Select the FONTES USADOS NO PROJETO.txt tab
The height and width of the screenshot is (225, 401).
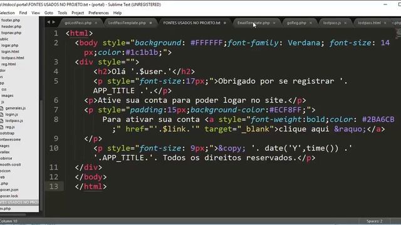tap(192, 23)
